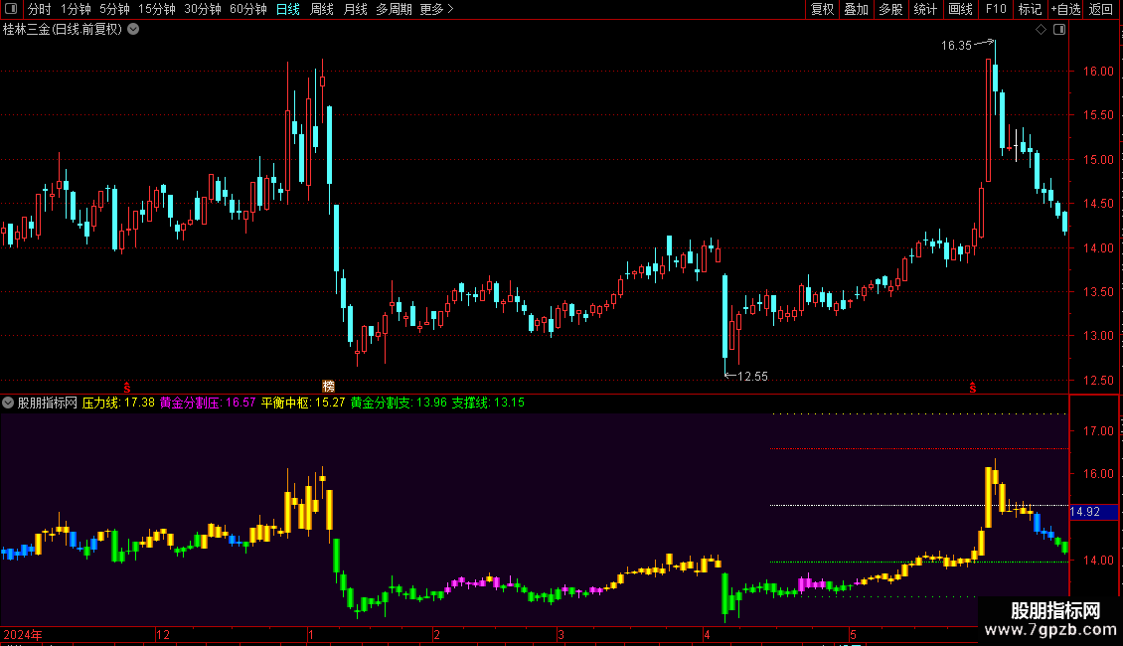The image size is (1123, 646).
Task: Open F10 company information
Action: click(x=996, y=9)
